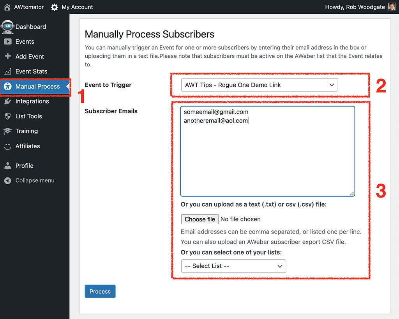
Task: Click anotheremail@aol.com line in textarea
Action: [216, 121]
